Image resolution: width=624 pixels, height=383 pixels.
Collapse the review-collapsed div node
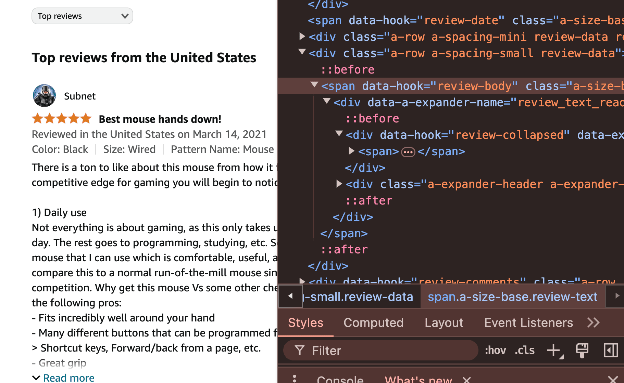[339, 134]
